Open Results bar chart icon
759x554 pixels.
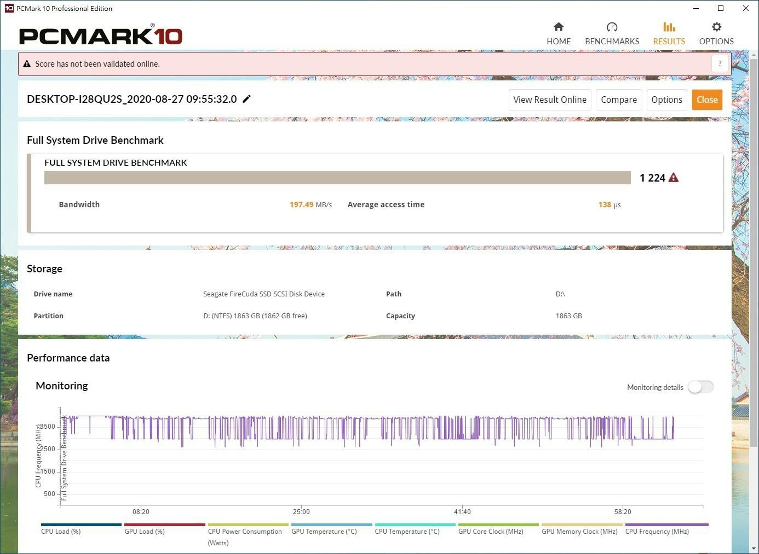(669, 27)
